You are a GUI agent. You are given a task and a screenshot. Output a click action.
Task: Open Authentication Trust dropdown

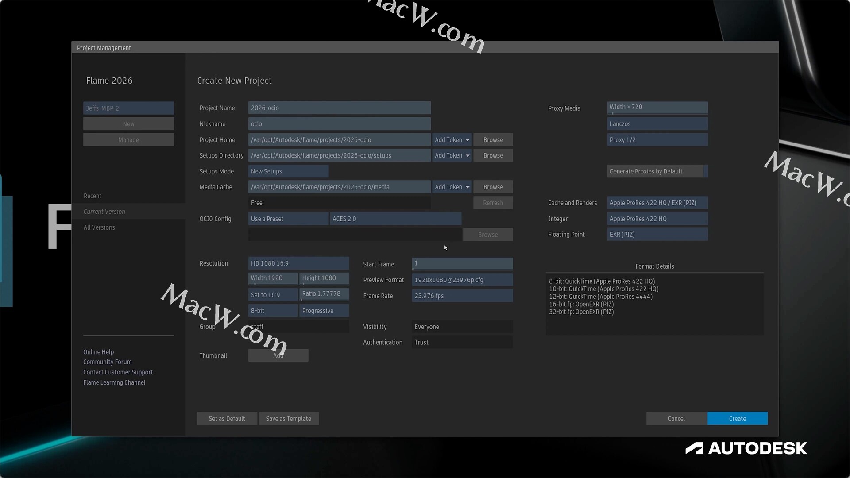click(462, 342)
